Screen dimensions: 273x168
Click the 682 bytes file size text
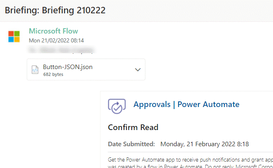click(53, 75)
